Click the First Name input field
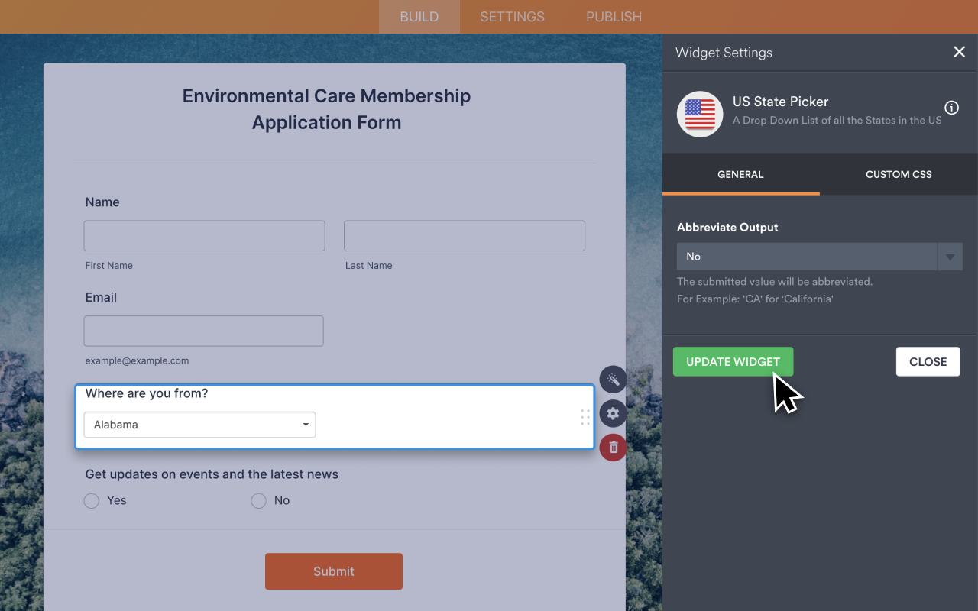Image resolution: width=978 pixels, height=611 pixels. point(204,235)
